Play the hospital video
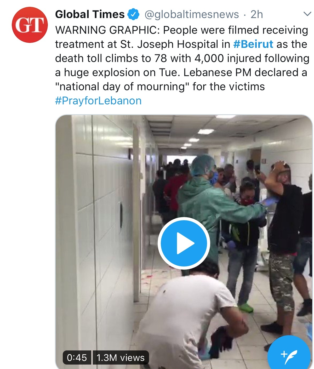 (184, 243)
